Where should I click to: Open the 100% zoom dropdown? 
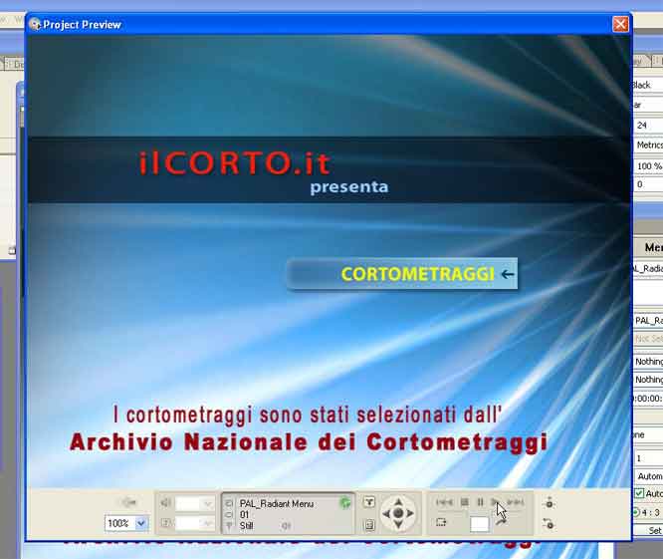click(140, 523)
